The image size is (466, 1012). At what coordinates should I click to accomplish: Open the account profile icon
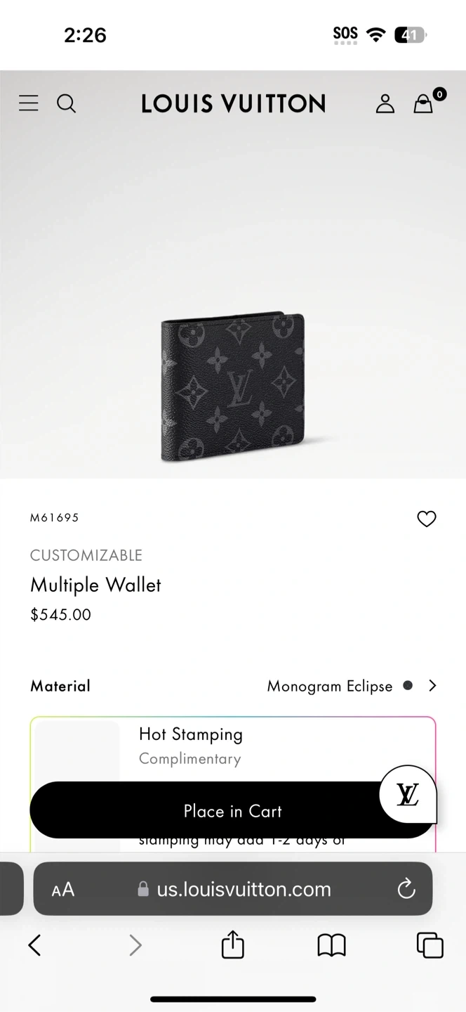tap(385, 104)
